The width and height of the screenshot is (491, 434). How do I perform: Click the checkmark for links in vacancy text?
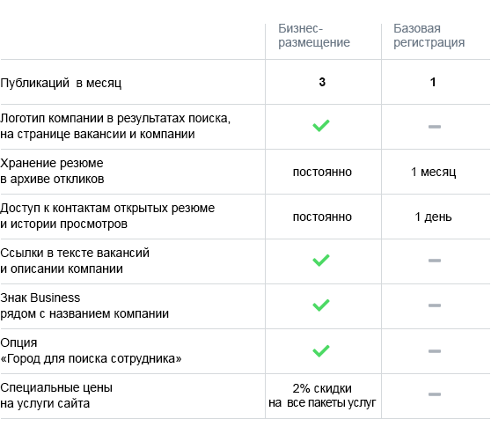(321, 261)
